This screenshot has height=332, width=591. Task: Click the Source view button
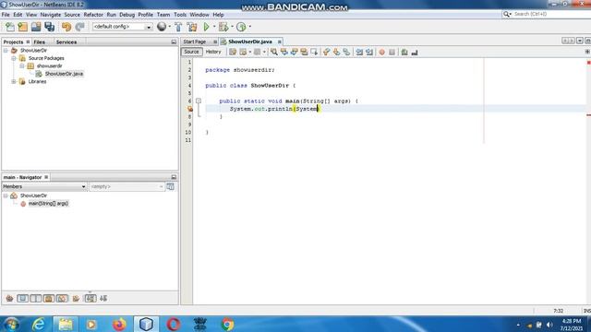coord(191,52)
